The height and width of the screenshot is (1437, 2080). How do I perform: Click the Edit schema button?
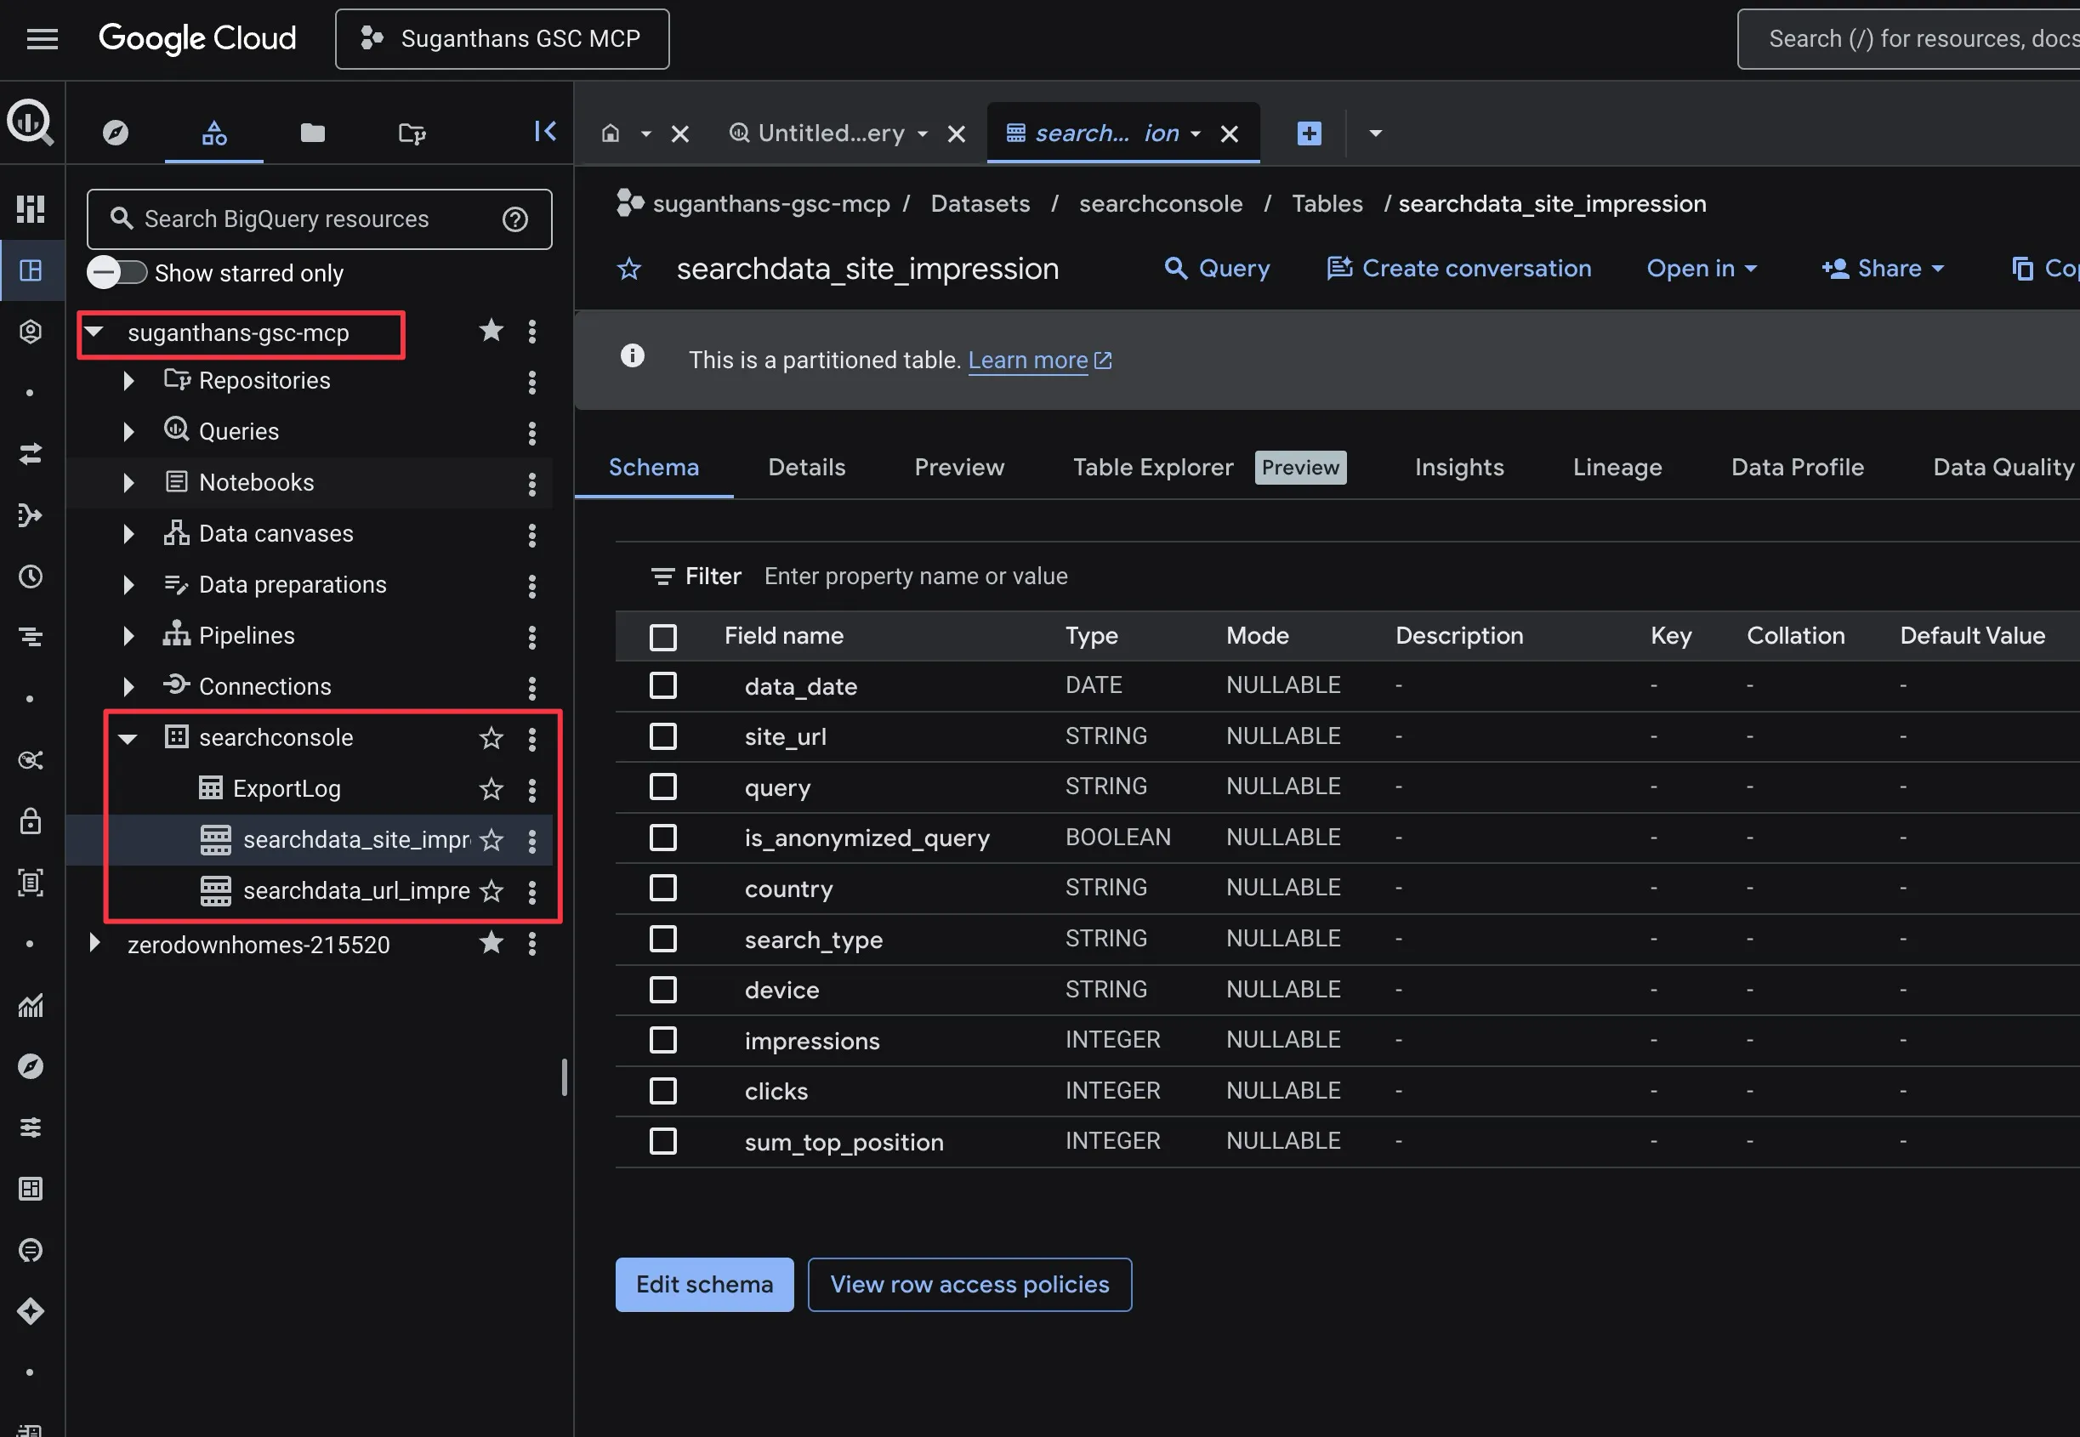(704, 1284)
